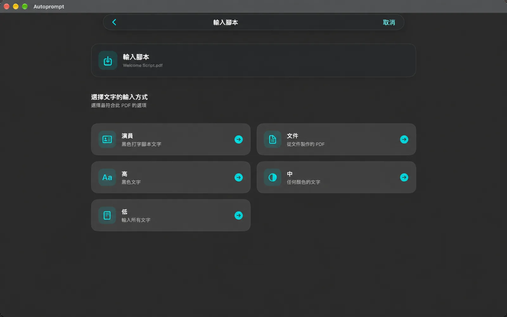Select the Welcome Script.pdf file name
The height and width of the screenshot is (317, 507).
pyautogui.click(x=143, y=65)
